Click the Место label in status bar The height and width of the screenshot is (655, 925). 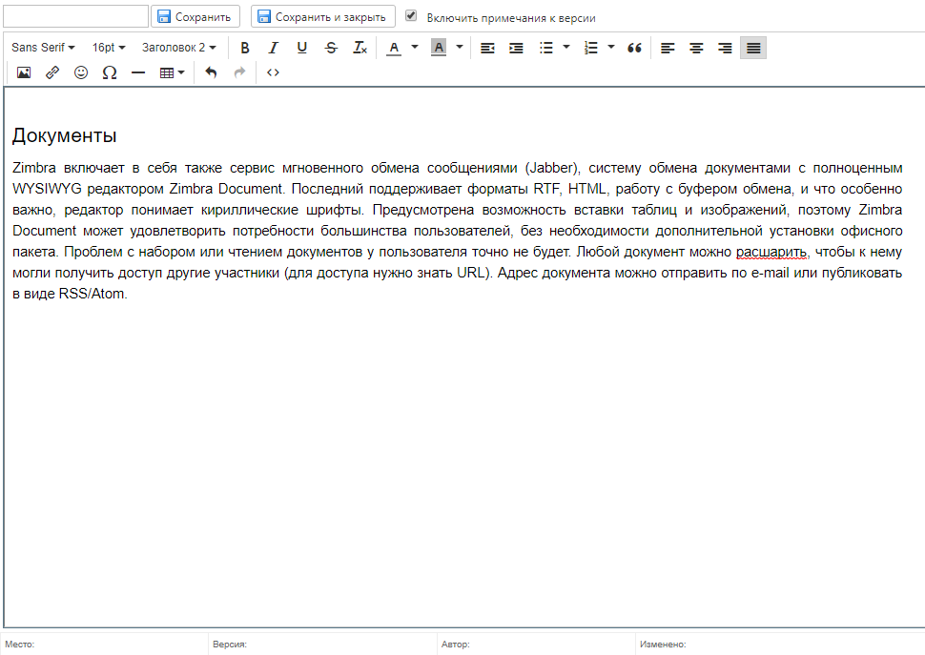pyautogui.click(x=19, y=645)
